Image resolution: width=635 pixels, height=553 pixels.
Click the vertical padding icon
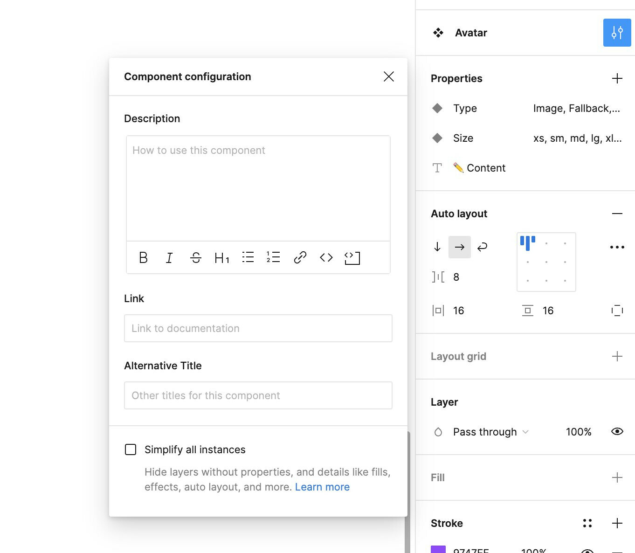(528, 311)
